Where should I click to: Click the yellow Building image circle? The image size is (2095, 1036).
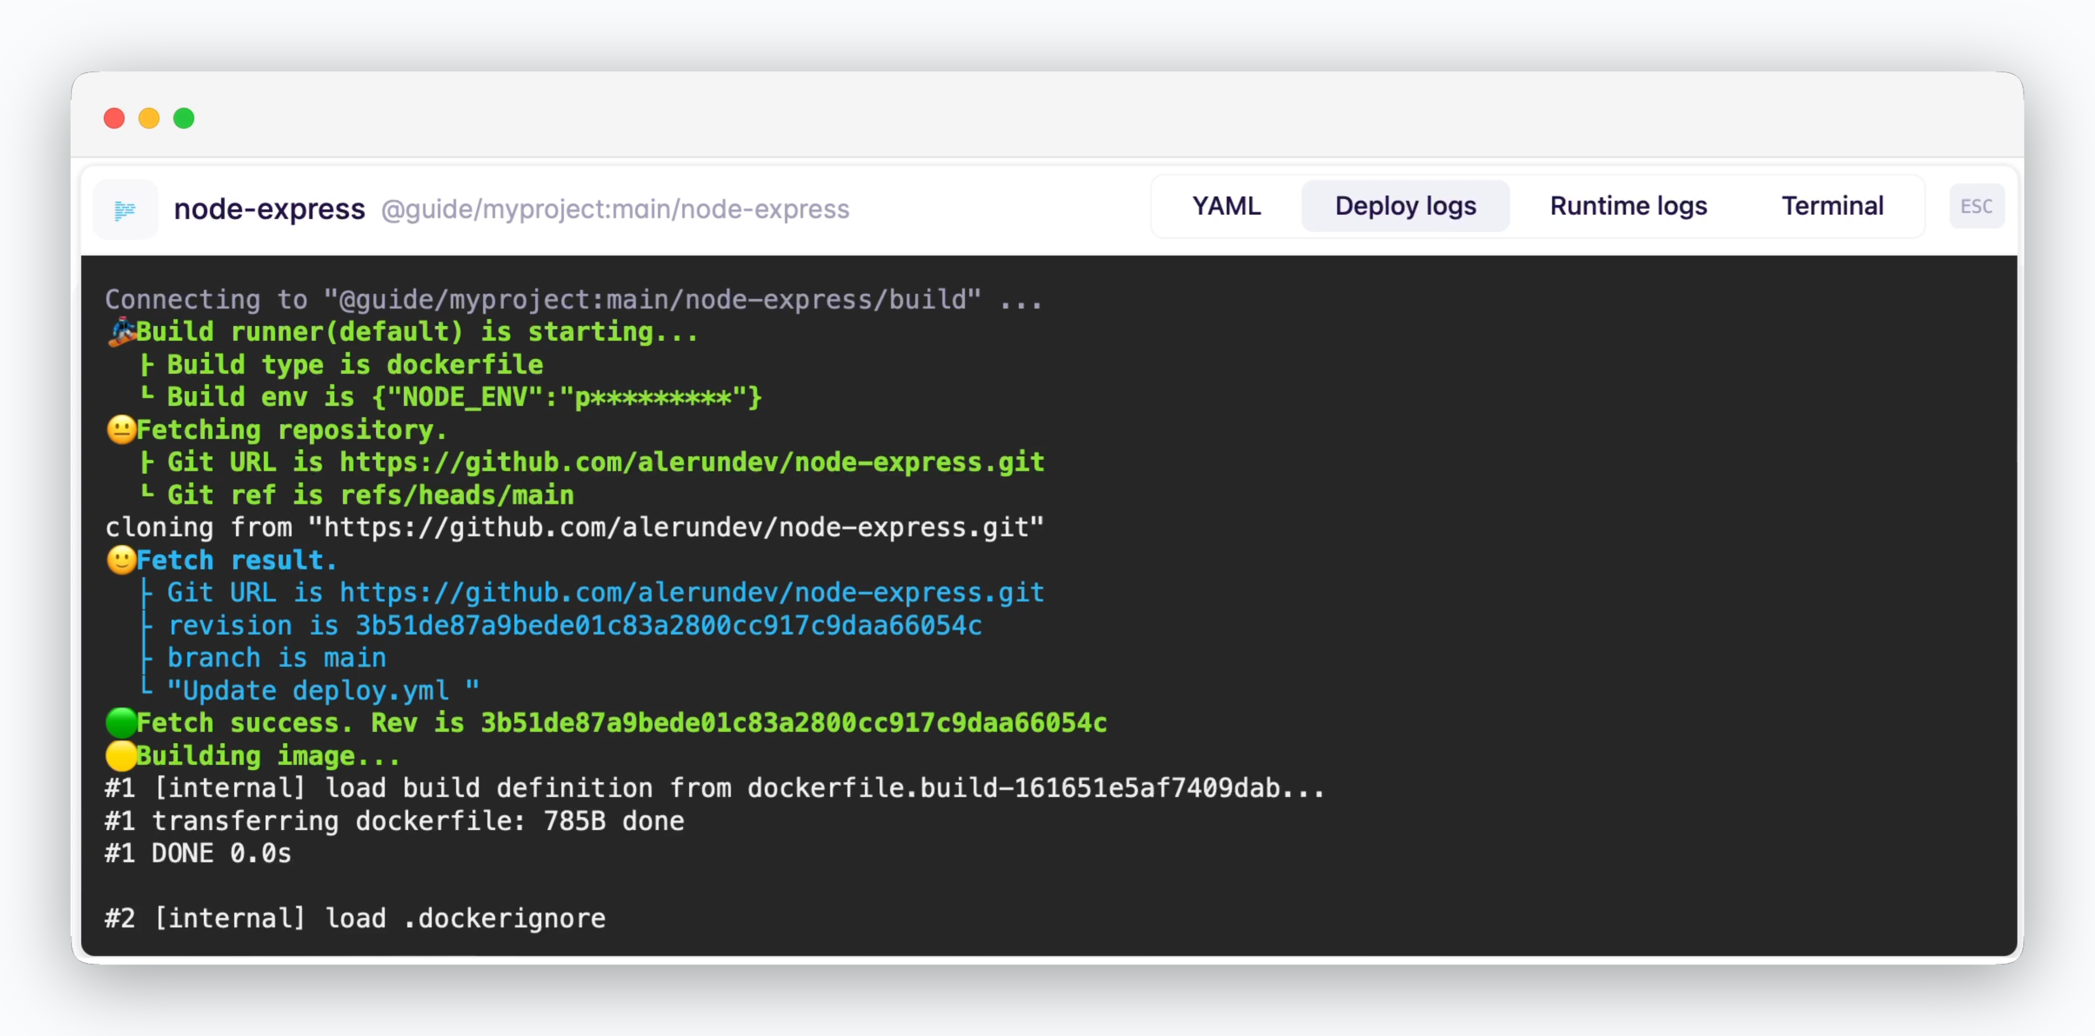click(121, 756)
